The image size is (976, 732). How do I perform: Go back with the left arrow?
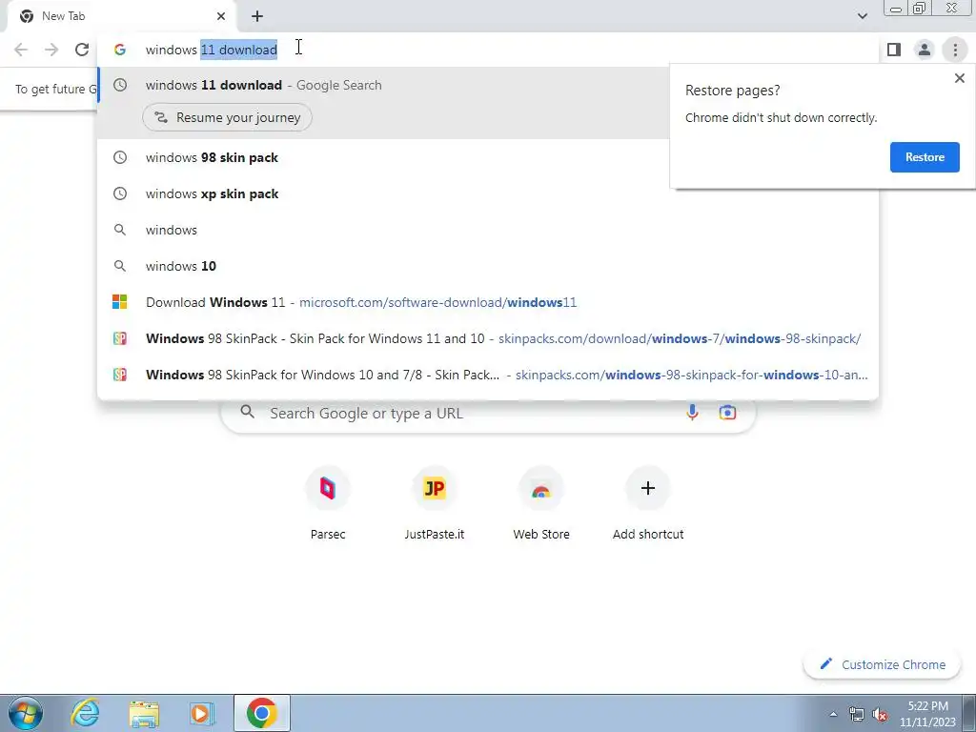click(x=21, y=50)
